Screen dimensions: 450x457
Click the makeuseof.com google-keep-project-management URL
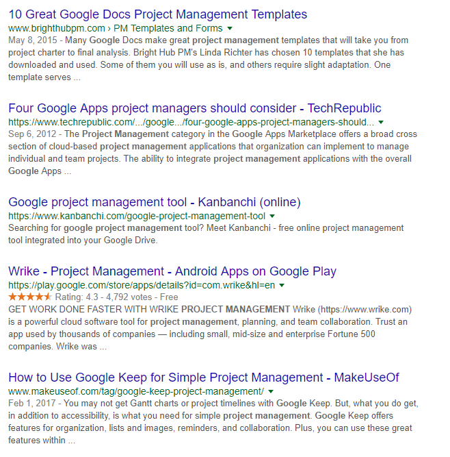pos(136,391)
